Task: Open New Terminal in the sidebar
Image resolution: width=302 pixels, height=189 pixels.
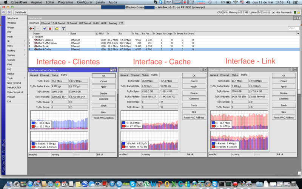Action: (x=14, y=83)
